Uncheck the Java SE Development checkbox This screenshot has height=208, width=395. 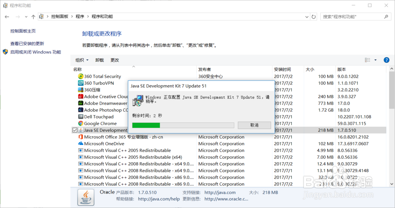pyautogui.click(x=75, y=130)
